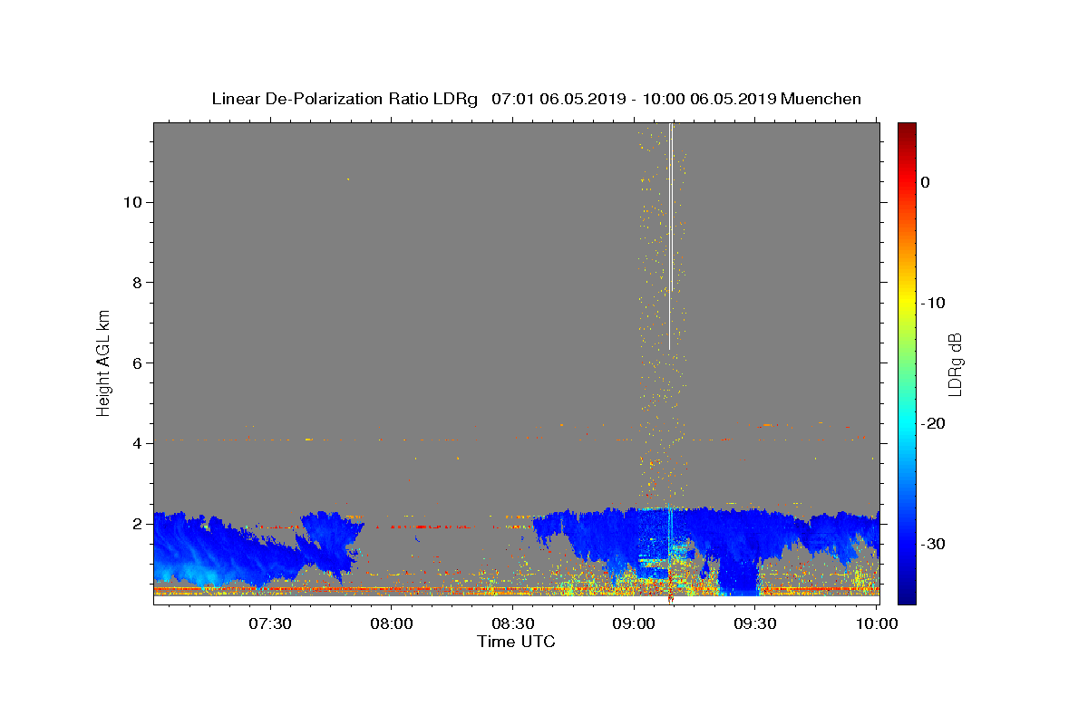Viewport: 1088px width, 725px height.
Task: Click the 'Height AGL km' axis label
Action: click(x=103, y=362)
